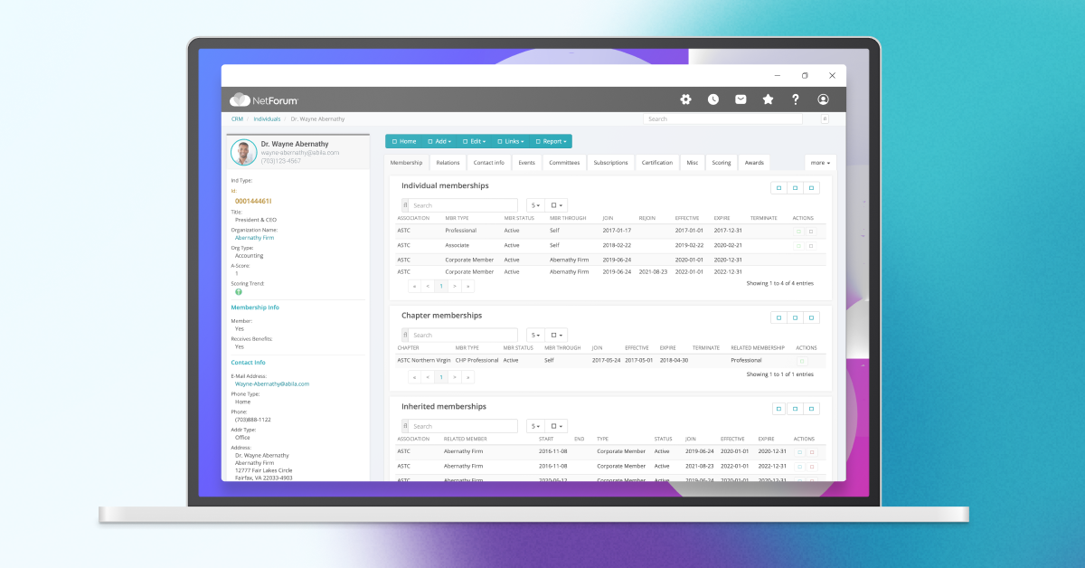Viewport: 1085px width, 568px height.
Task: Open the user account profile icon
Action: [x=823, y=99]
